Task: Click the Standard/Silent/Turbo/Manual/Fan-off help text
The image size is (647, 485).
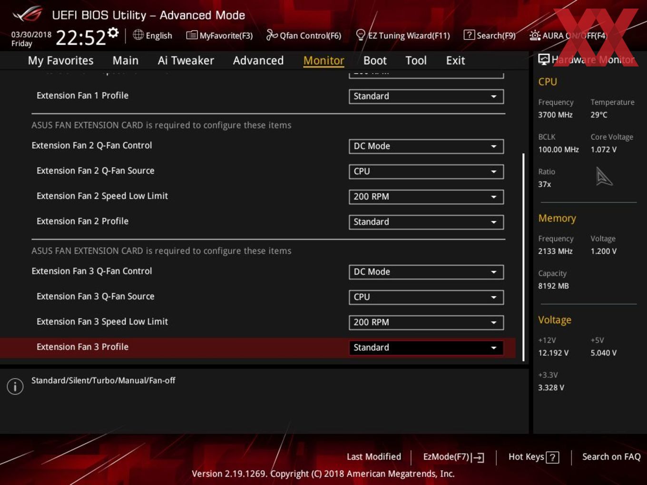Action: click(103, 380)
